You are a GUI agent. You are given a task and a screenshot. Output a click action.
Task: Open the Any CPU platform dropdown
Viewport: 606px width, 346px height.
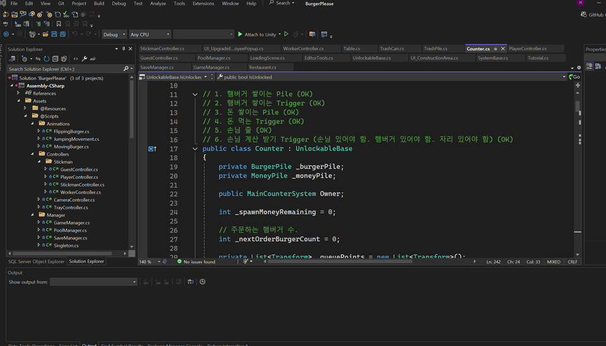tap(150, 34)
